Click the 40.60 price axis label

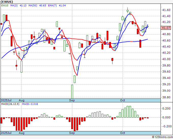(x=166, y=40)
